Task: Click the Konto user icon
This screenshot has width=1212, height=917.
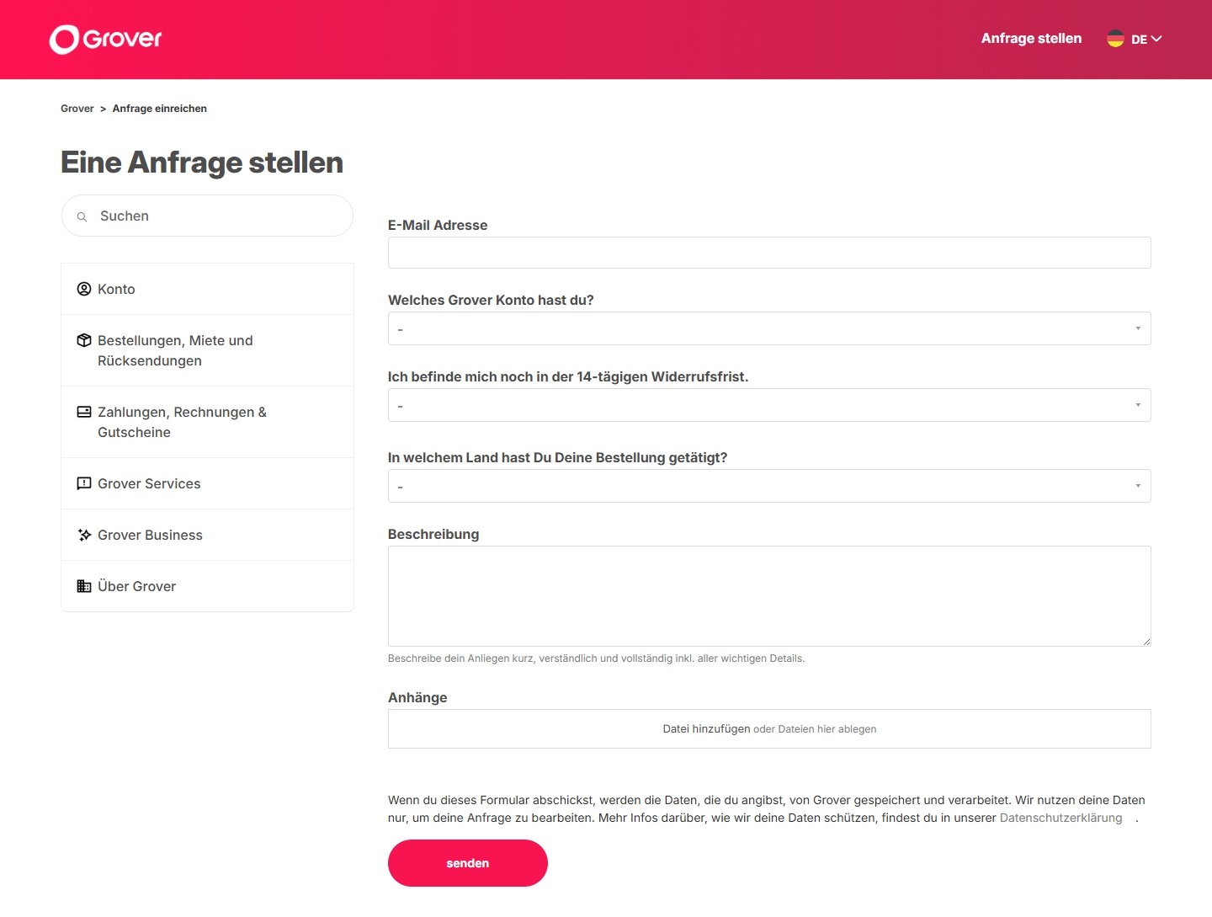Action: coord(84,289)
